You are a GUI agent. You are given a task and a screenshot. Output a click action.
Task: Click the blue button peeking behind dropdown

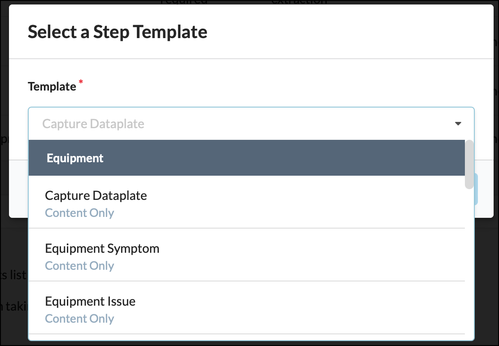pyautogui.click(x=476, y=189)
